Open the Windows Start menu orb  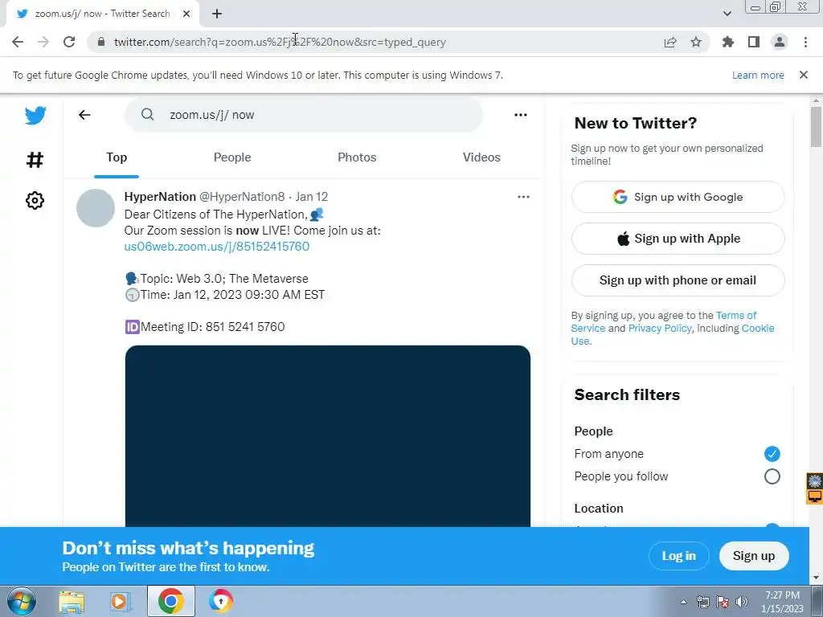tap(22, 601)
